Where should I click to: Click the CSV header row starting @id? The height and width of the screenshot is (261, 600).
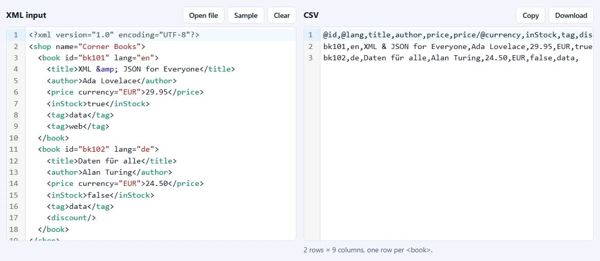coord(457,35)
